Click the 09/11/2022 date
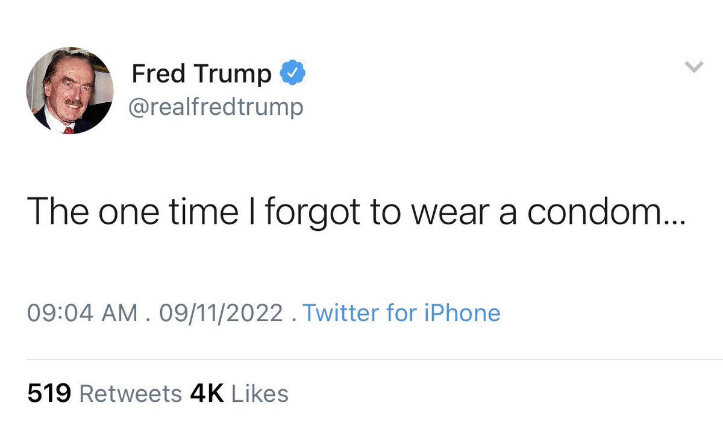The image size is (723, 424). point(219,313)
